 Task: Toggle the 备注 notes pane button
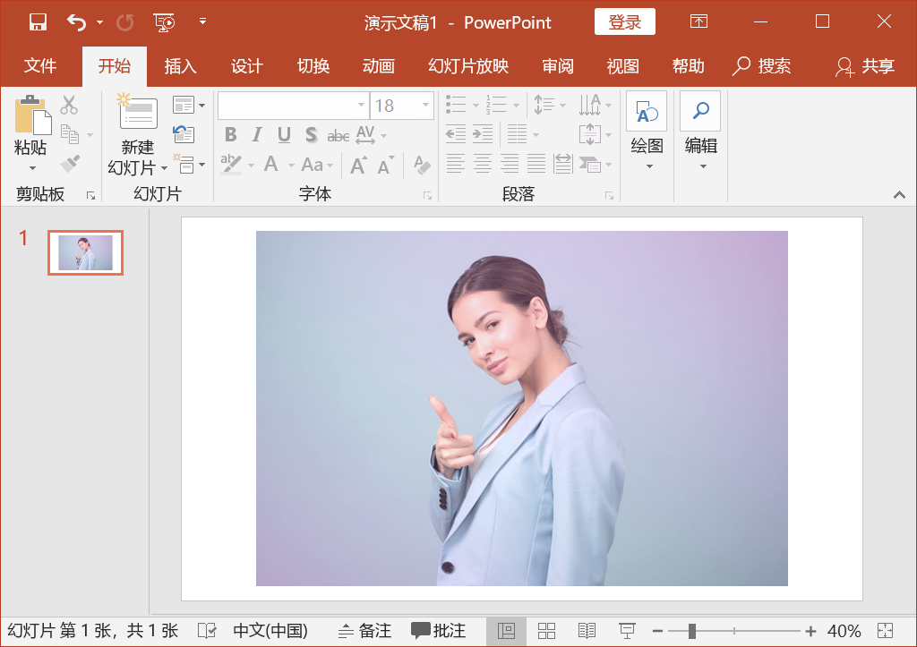tap(365, 631)
